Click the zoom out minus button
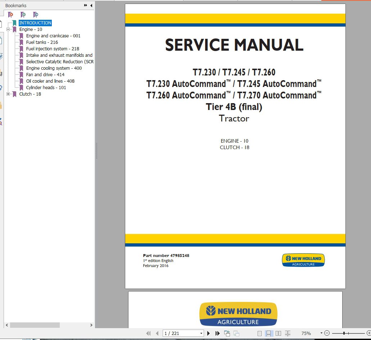Image resolution: width=371 pixels, height=340 pixels. (x=327, y=333)
